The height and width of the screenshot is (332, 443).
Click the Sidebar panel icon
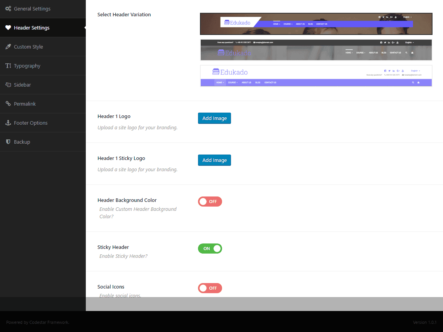coord(9,85)
